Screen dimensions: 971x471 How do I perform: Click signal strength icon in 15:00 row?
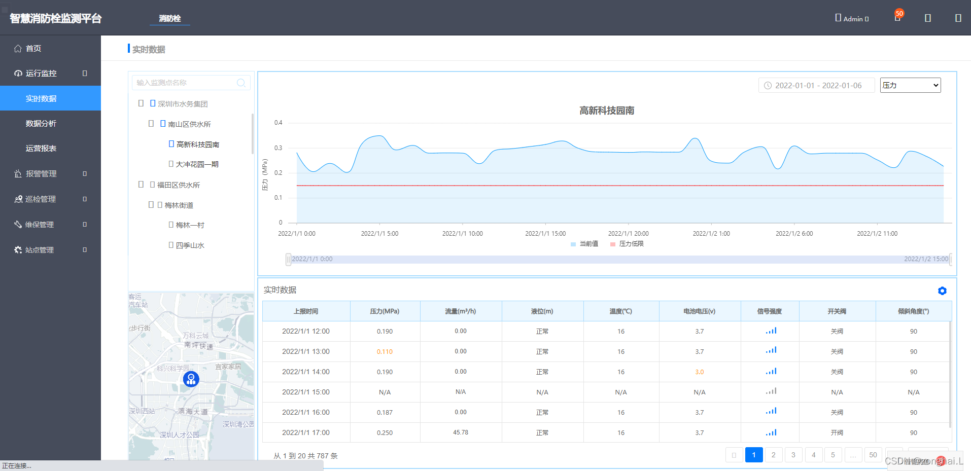771,391
